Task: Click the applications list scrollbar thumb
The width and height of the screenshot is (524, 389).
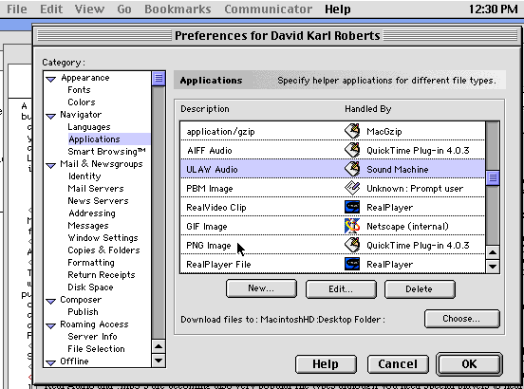Action: tap(493, 177)
